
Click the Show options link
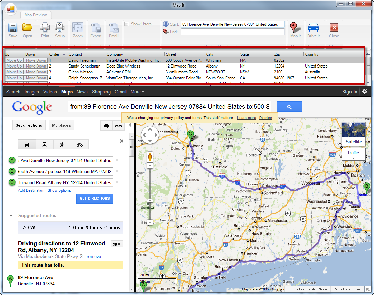point(59,191)
